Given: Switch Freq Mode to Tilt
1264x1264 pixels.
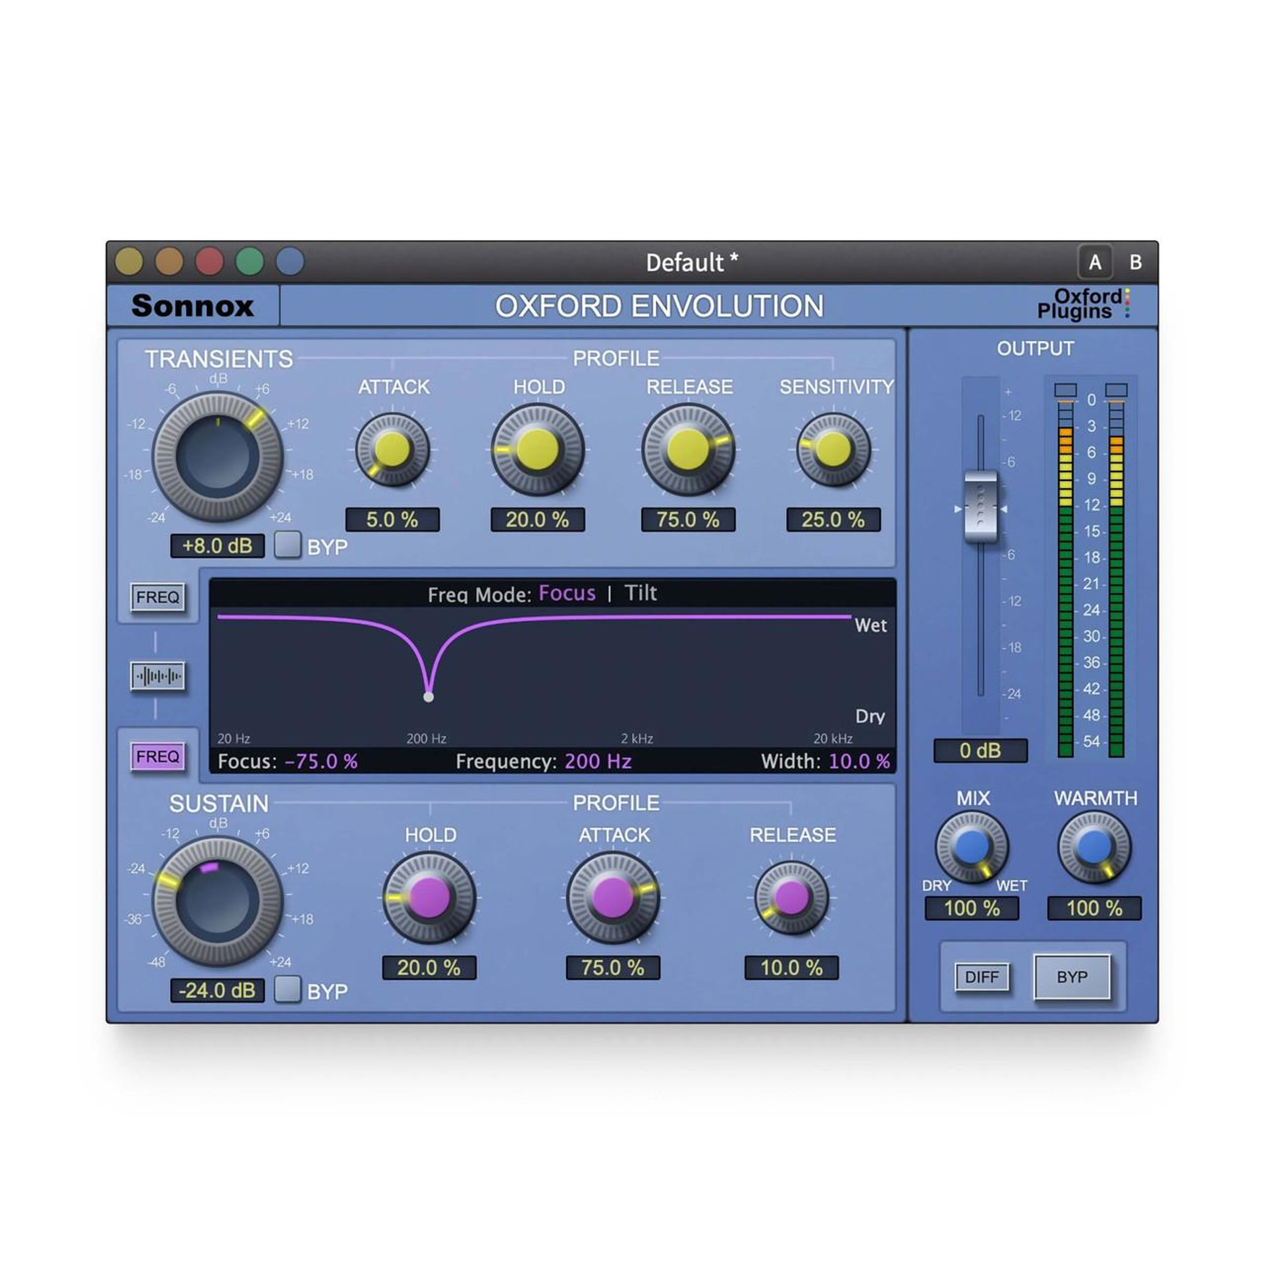Looking at the screenshot, I should (x=640, y=593).
